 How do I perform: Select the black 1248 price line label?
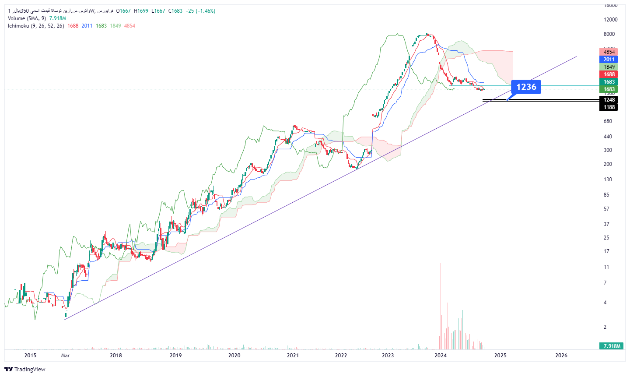(x=609, y=100)
